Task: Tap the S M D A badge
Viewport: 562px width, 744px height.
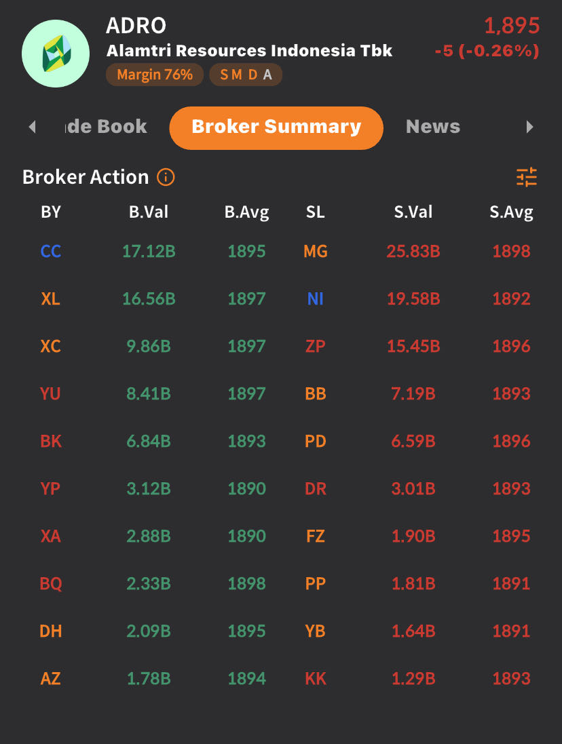Action: coord(246,75)
